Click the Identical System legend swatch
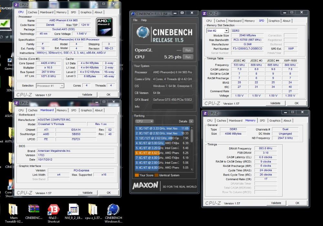Screen dimensions: 323x226 click(x=157, y=175)
